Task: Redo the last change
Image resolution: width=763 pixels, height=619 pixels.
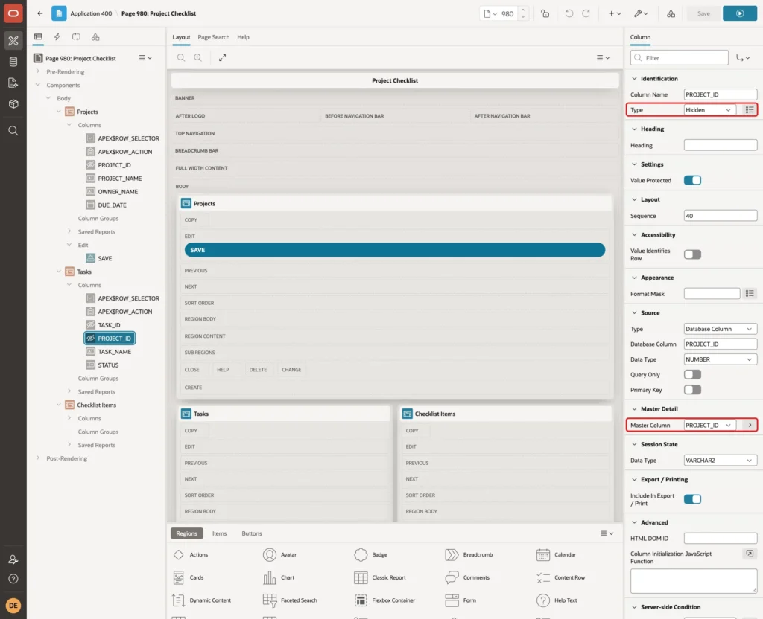Action: tap(586, 13)
